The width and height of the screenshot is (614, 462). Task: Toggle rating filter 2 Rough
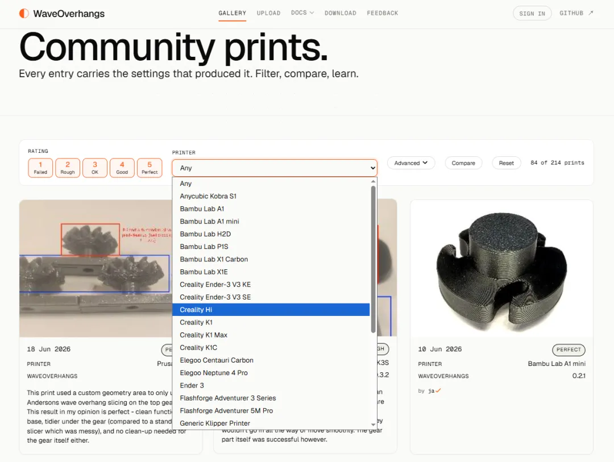67,168
